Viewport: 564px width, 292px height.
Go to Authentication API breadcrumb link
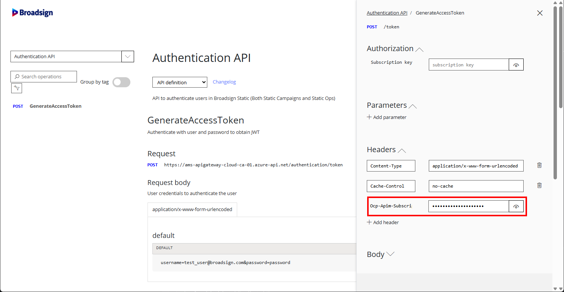(x=387, y=13)
